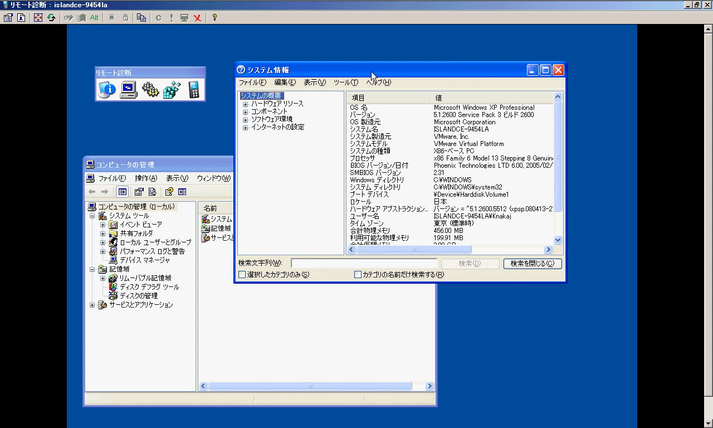Screen dimensions: 713x428
Task: Select システムの概要 tree item
Action: tap(262, 96)
